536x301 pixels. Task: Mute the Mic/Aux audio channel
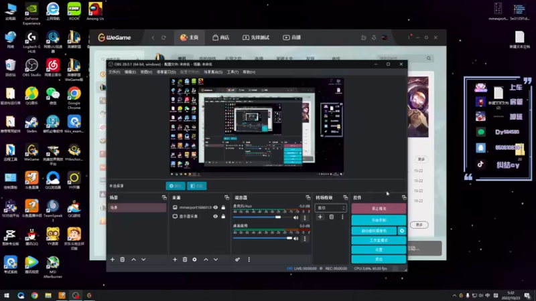[296, 217]
